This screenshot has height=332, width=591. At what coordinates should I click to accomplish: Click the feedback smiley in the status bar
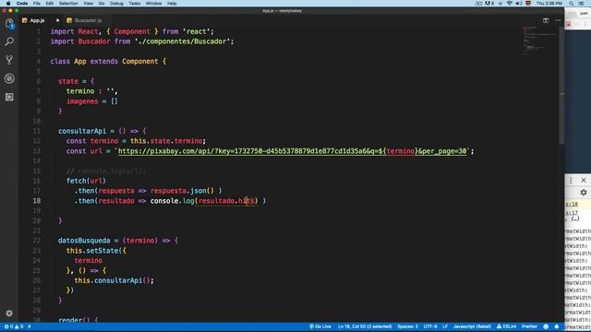(546, 326)
